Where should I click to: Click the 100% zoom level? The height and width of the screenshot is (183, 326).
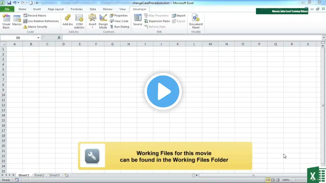point(286,180)
